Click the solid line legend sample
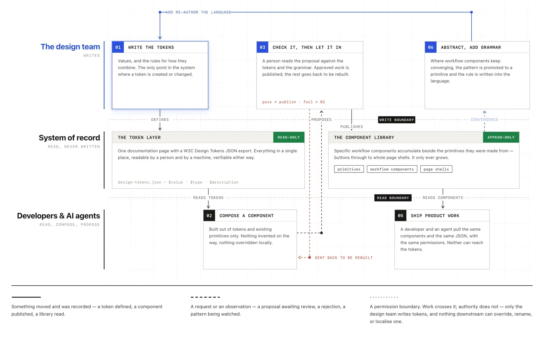 click(26, 297)
